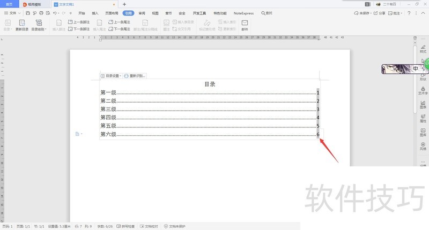
Task: Switch to the 特色功能 ribbon tab
Action: 220,13
